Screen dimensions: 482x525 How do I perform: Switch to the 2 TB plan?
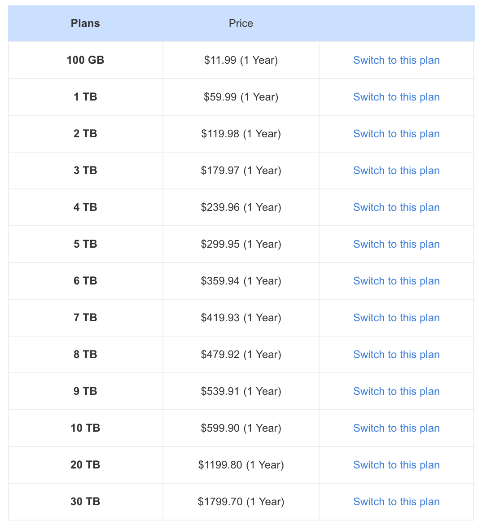396,134
